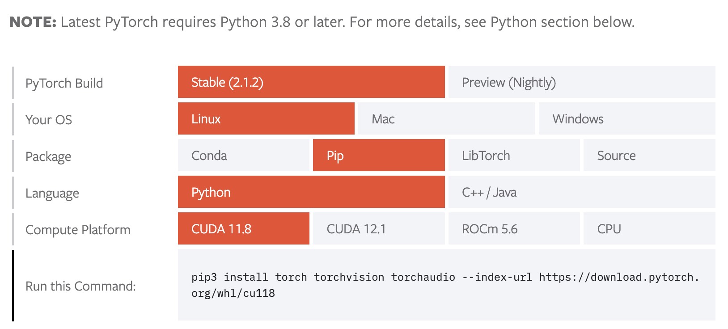Viewport: 728px width, 329px height.
Task: Click the pip3 install command text
Action: (445, 285)
